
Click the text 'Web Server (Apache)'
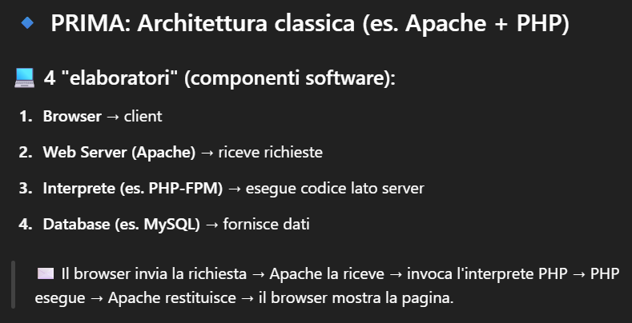119,153
